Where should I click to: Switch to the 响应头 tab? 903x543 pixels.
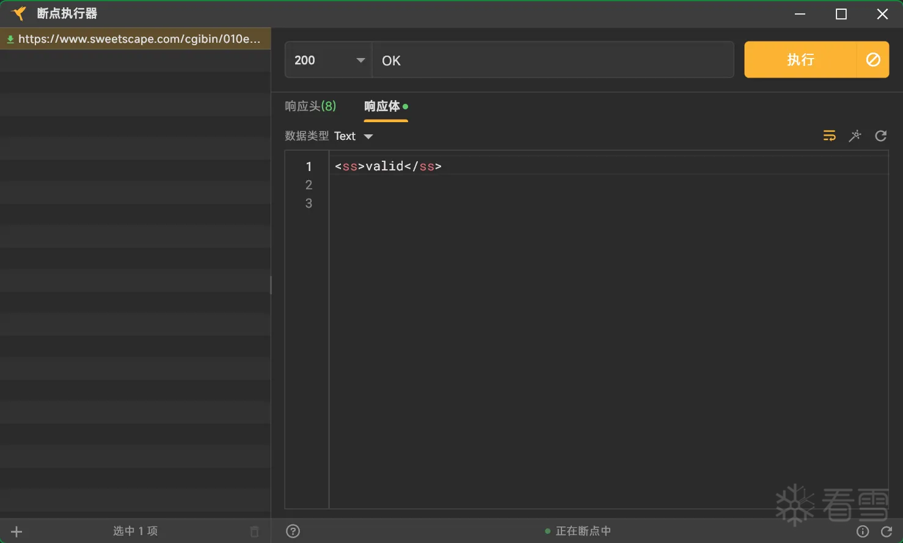(310, 106)
